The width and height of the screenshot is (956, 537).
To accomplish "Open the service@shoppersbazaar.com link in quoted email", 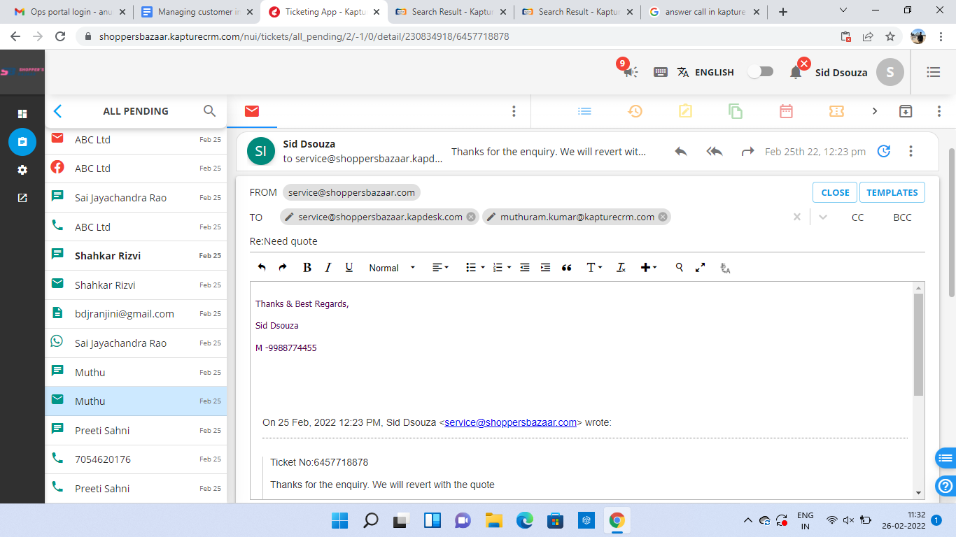I will click(x=510, y=422).
